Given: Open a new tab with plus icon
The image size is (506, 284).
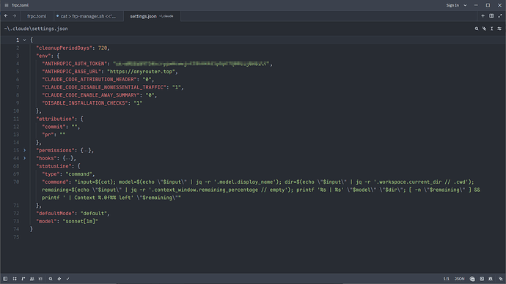Looking at the screenshot, I should tap(483, 16).
